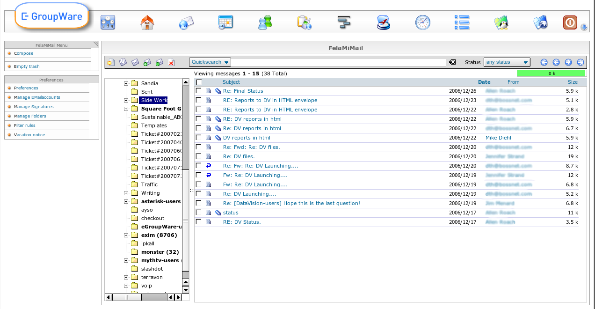The width and height of the screenshot is (595, 309).
Task: Click the red logout power icon
Action: point(570,22)
